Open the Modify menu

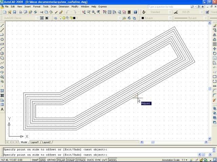point(75,6)
